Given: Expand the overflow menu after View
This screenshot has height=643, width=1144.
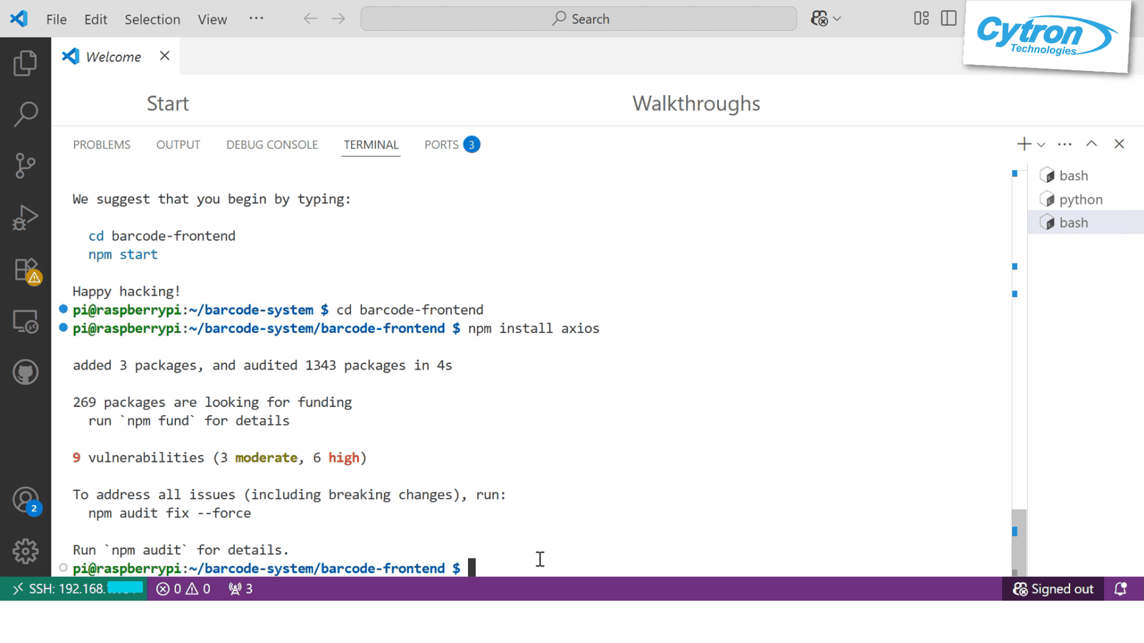Looking at the screenshot, I should (x=256, y=18).
